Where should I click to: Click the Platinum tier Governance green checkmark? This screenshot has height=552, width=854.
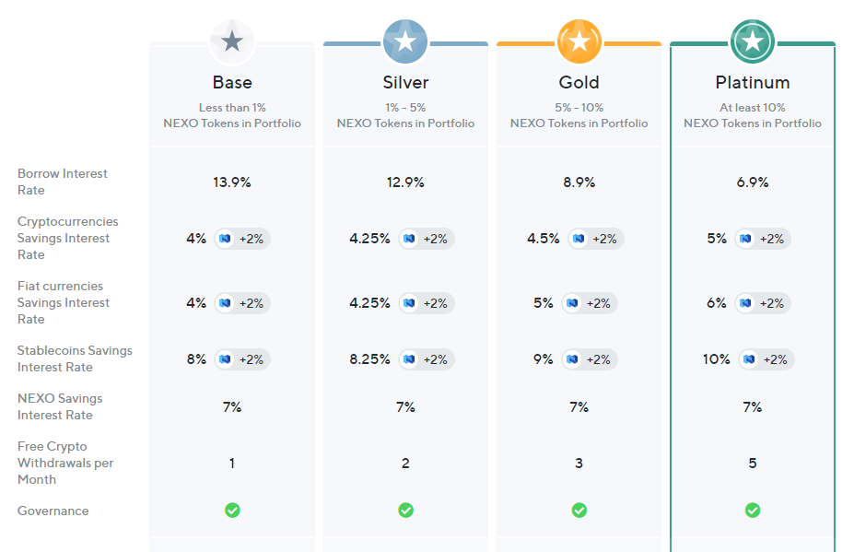click(x=752, y=510)
